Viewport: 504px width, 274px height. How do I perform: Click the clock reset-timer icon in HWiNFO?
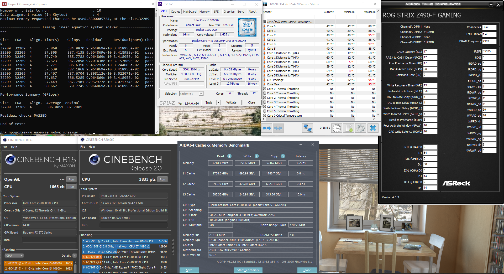click(x=337, y=128)
